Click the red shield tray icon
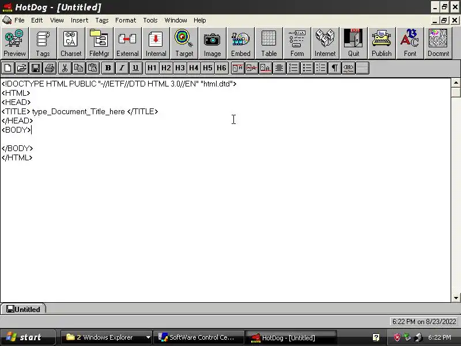Screen dimensions: 461x346 [397, 337]
